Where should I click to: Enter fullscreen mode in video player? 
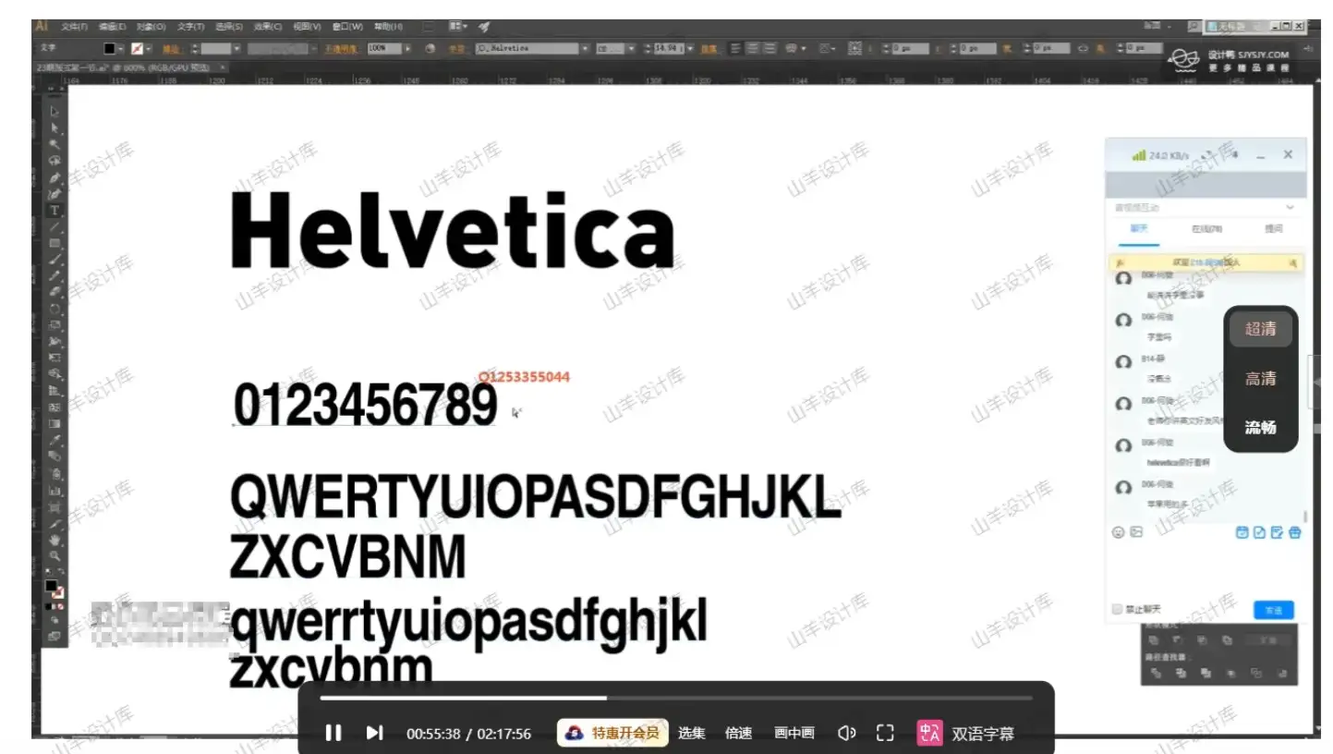pyautogui.click(x=885, y=733)
